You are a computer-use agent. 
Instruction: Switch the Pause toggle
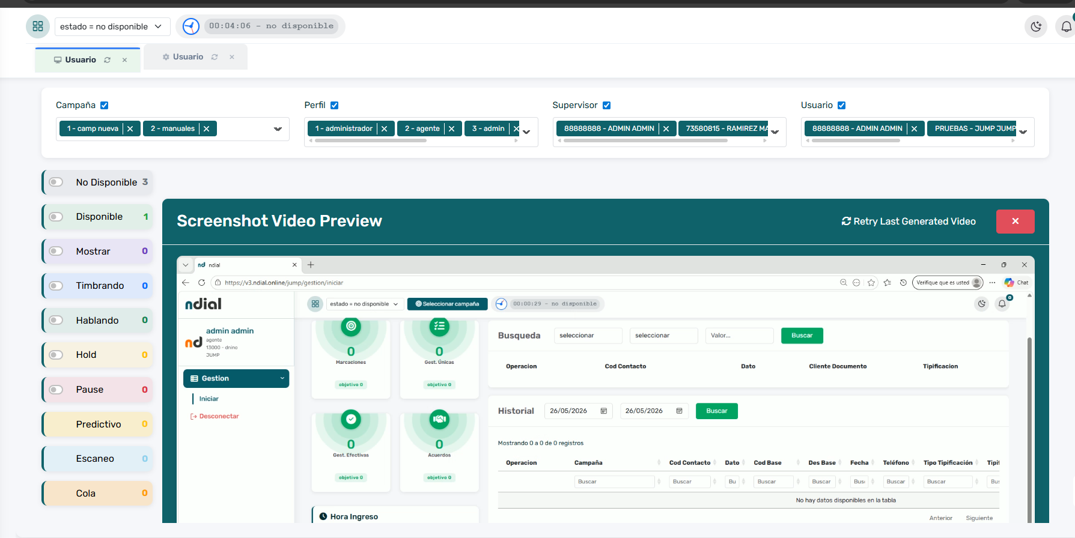(56, 390)
